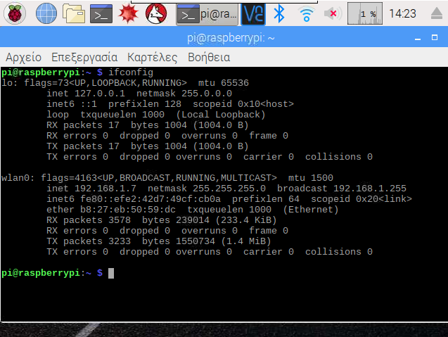Click the ifconfig command text

(x=131, y=72)
